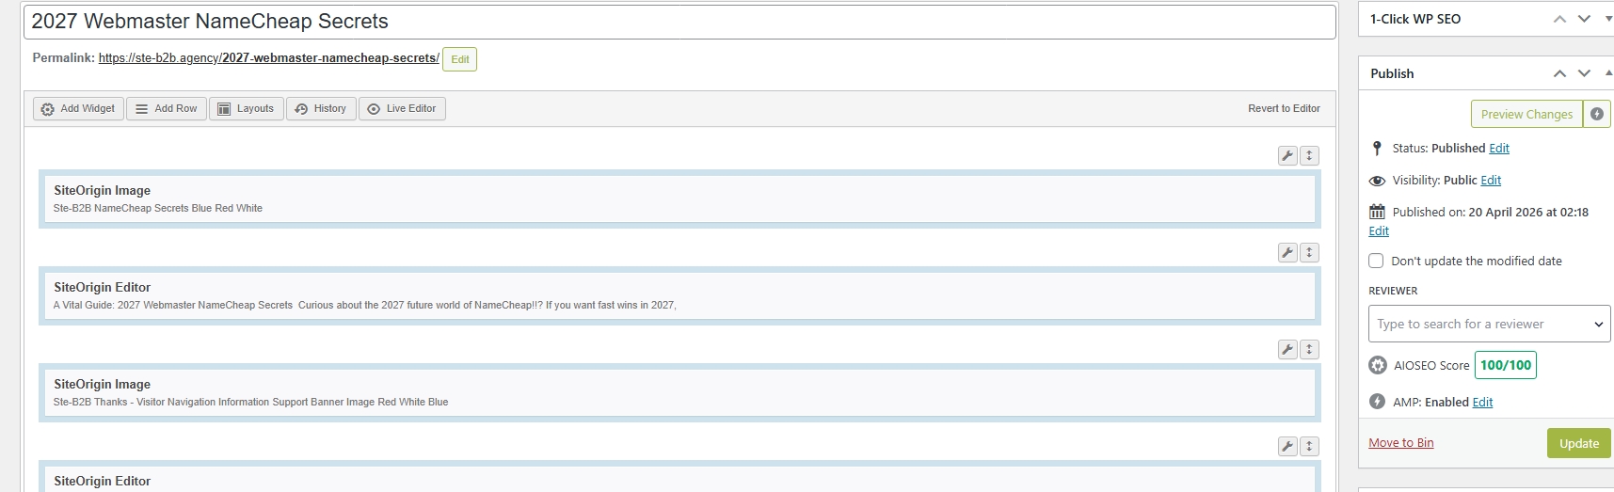Click move handle for A Vital Guide editor row
The image size is (1614, 492).
coord(1309,252)
